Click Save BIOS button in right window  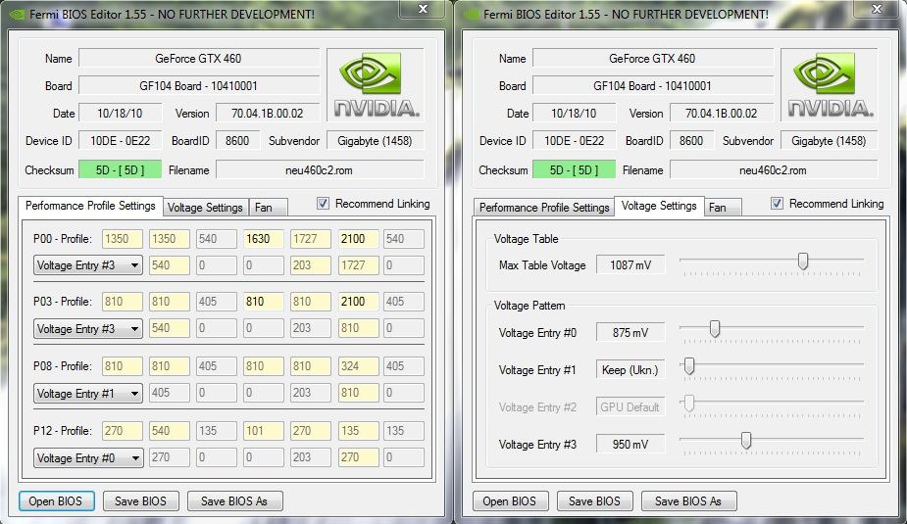tap(594, 500)
